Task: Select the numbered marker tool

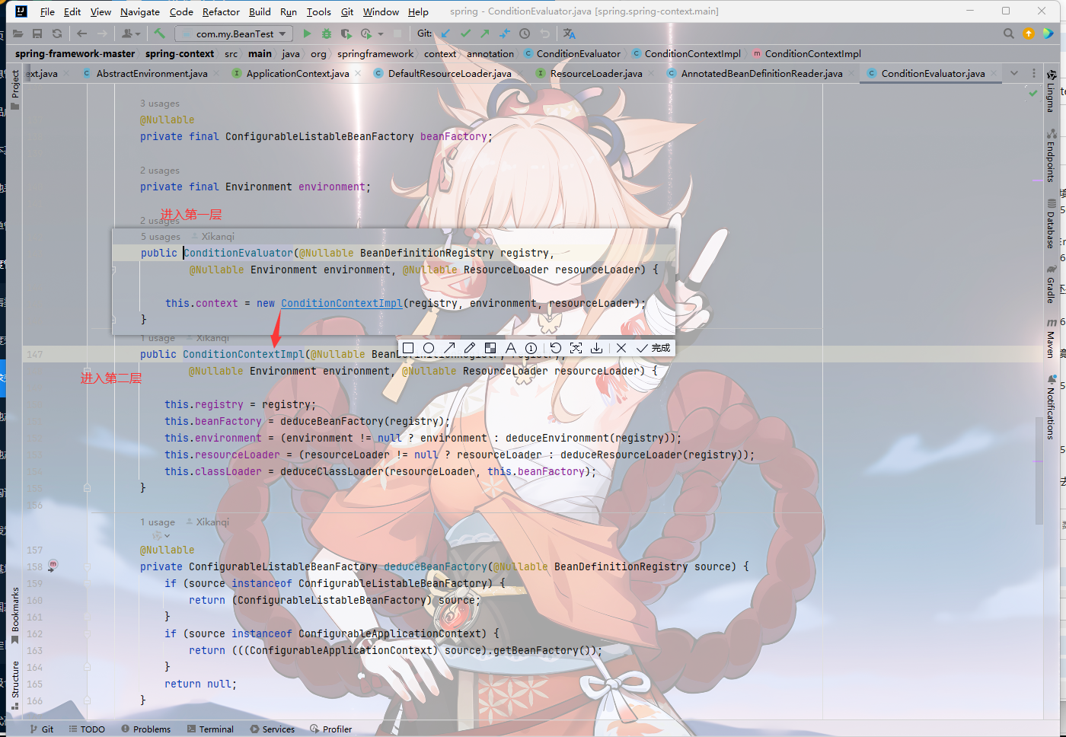Action: (x=531, y=348)
